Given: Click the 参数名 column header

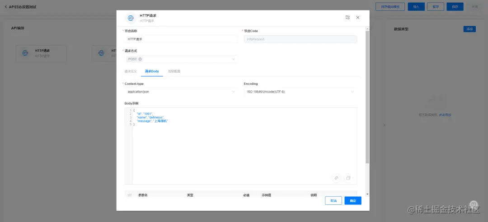Looking at the screenshot, I should click(x=143, y=195).
